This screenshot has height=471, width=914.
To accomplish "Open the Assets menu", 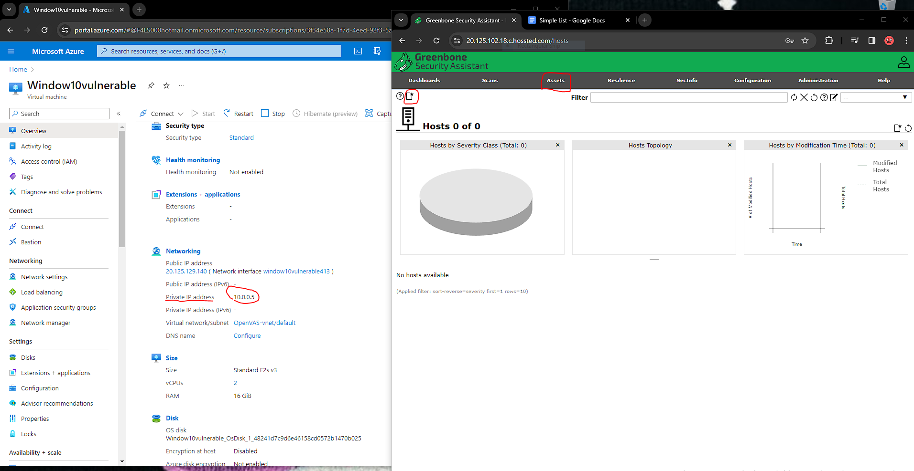I will [x=555, y=80].
